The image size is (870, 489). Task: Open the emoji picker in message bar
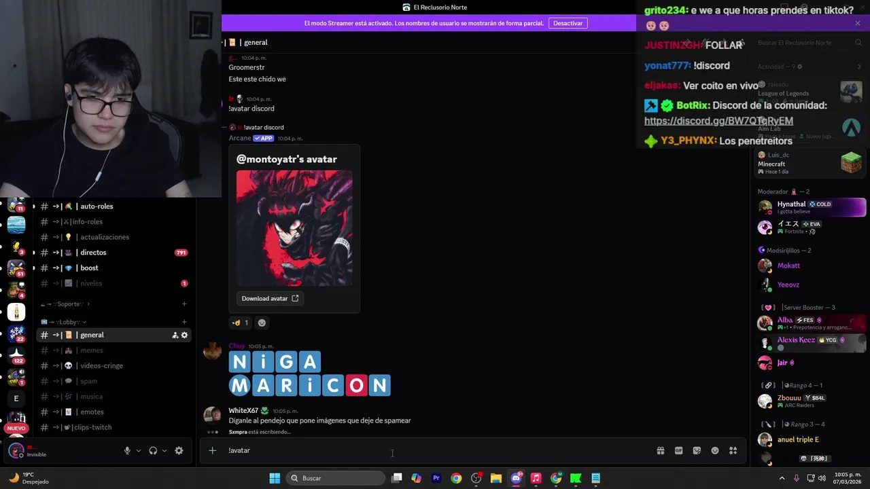tap(715, 450)
